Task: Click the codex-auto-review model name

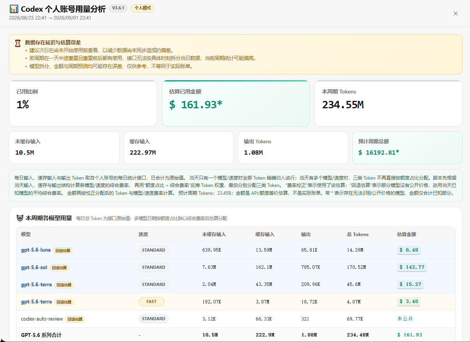Action: (42, 319)
